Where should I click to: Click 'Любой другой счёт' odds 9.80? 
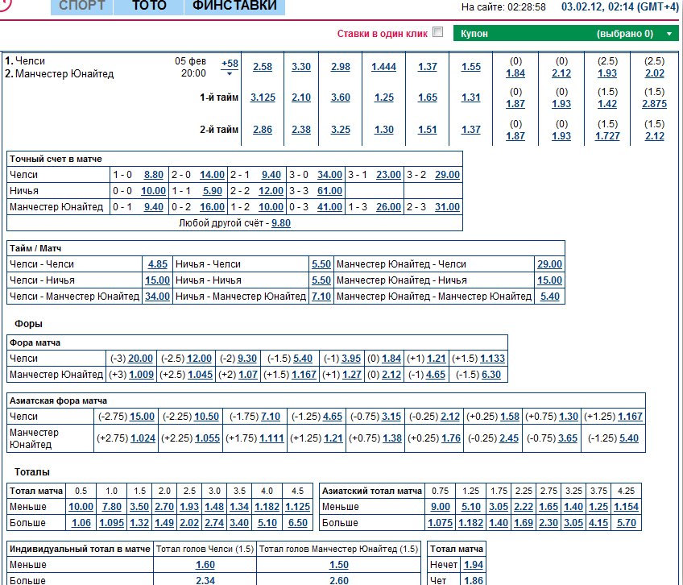[281, 223]
